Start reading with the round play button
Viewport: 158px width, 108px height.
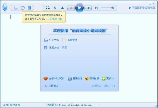pyautogui.click(x=80, y=8)
